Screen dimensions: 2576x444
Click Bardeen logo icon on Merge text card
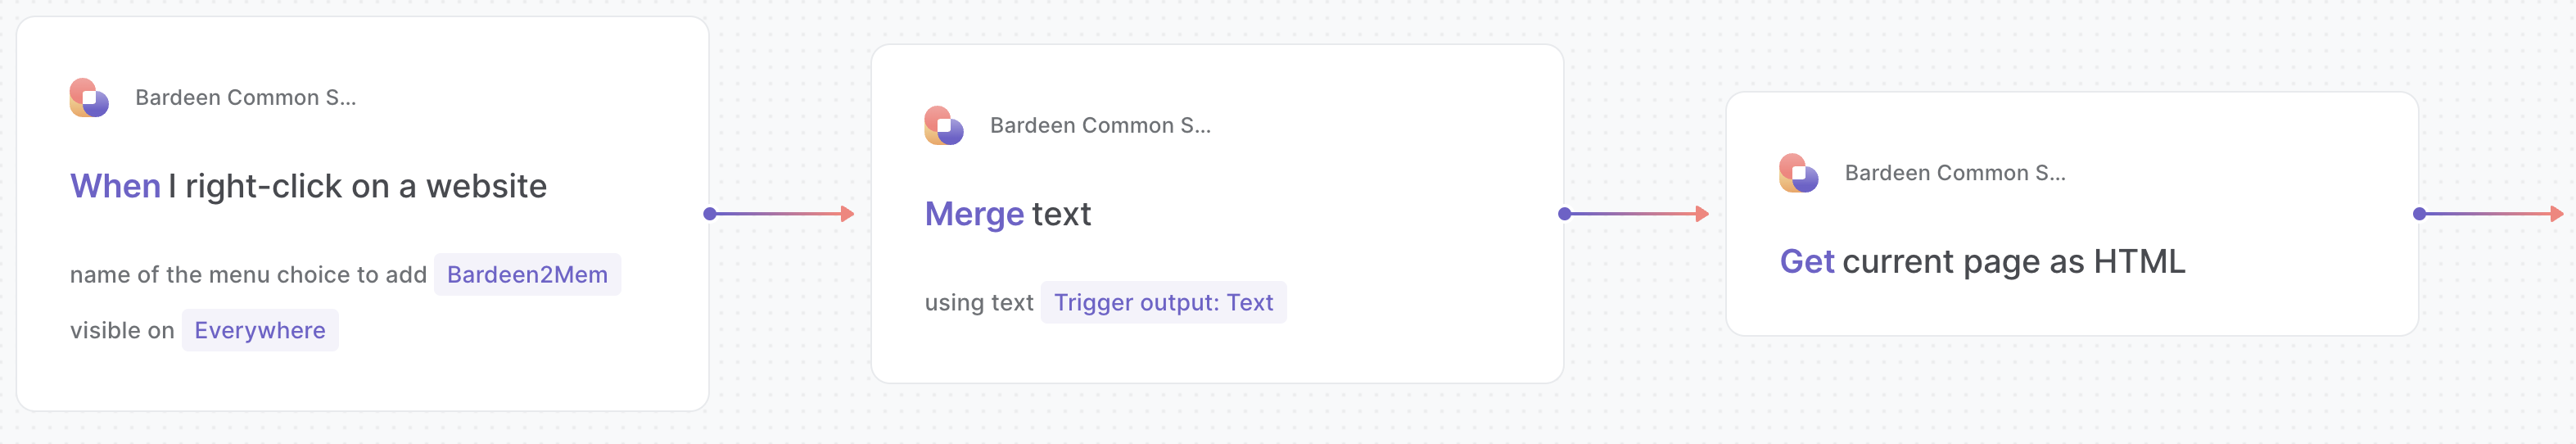[944, 126]
